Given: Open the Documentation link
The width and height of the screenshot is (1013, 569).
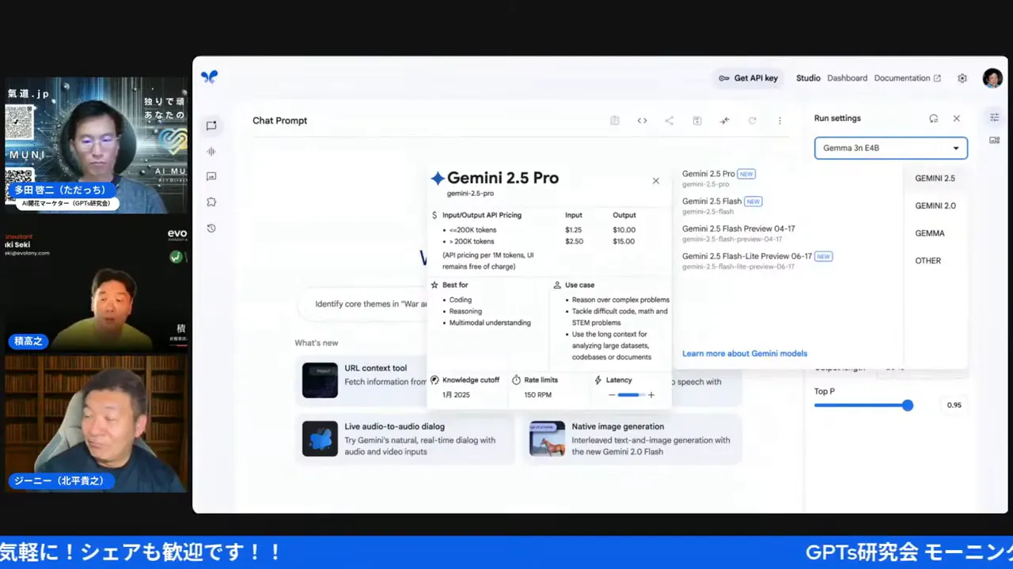Looking at the screenshot, I should click(907, 78).
